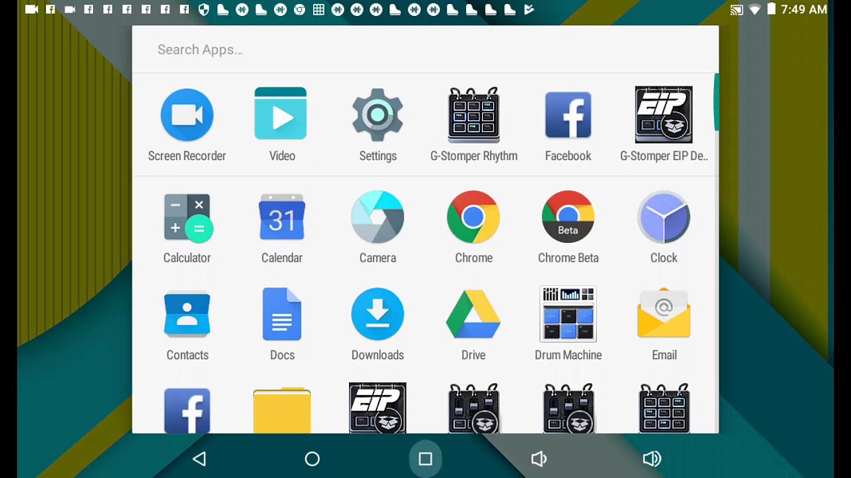Launch Google Drive app

point(473,314)
